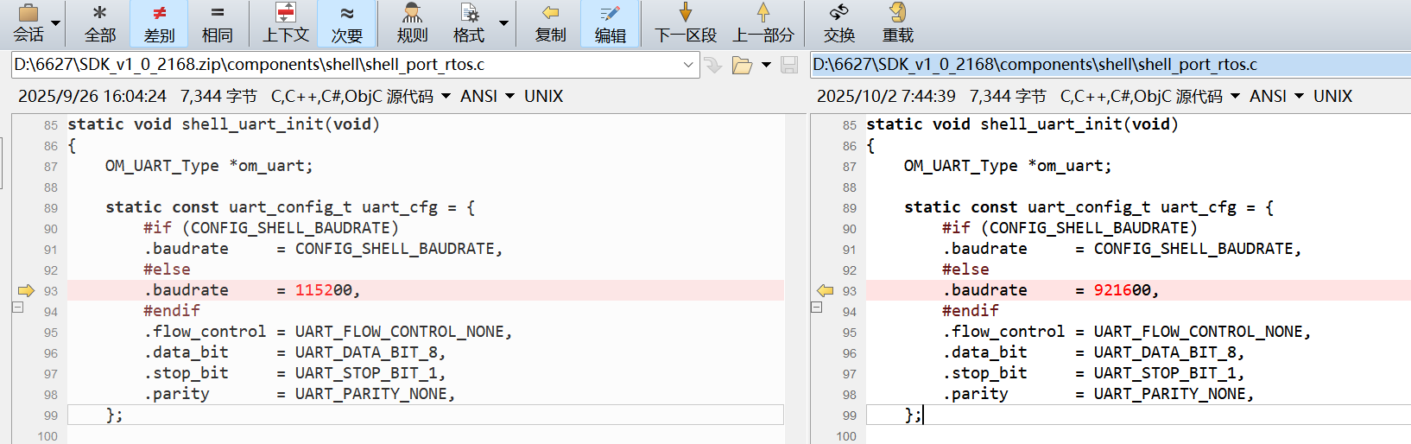
Task: Open the 会话 (Session) briefcase icon
Action: [28, 22]
